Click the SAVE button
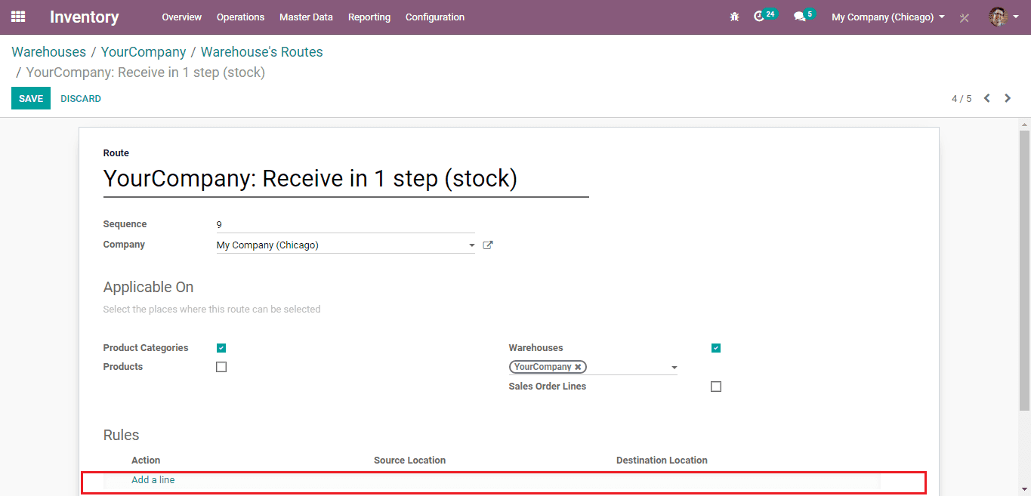1031x496 pixels. click(x=31, y=98)
